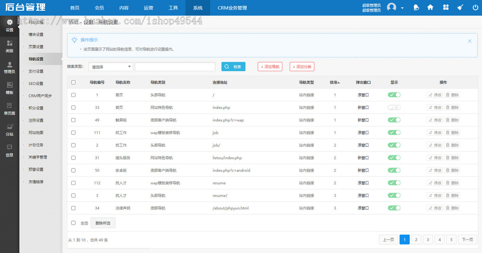
Task: Click the user avatar icon in header
Action: click(391, 7)
